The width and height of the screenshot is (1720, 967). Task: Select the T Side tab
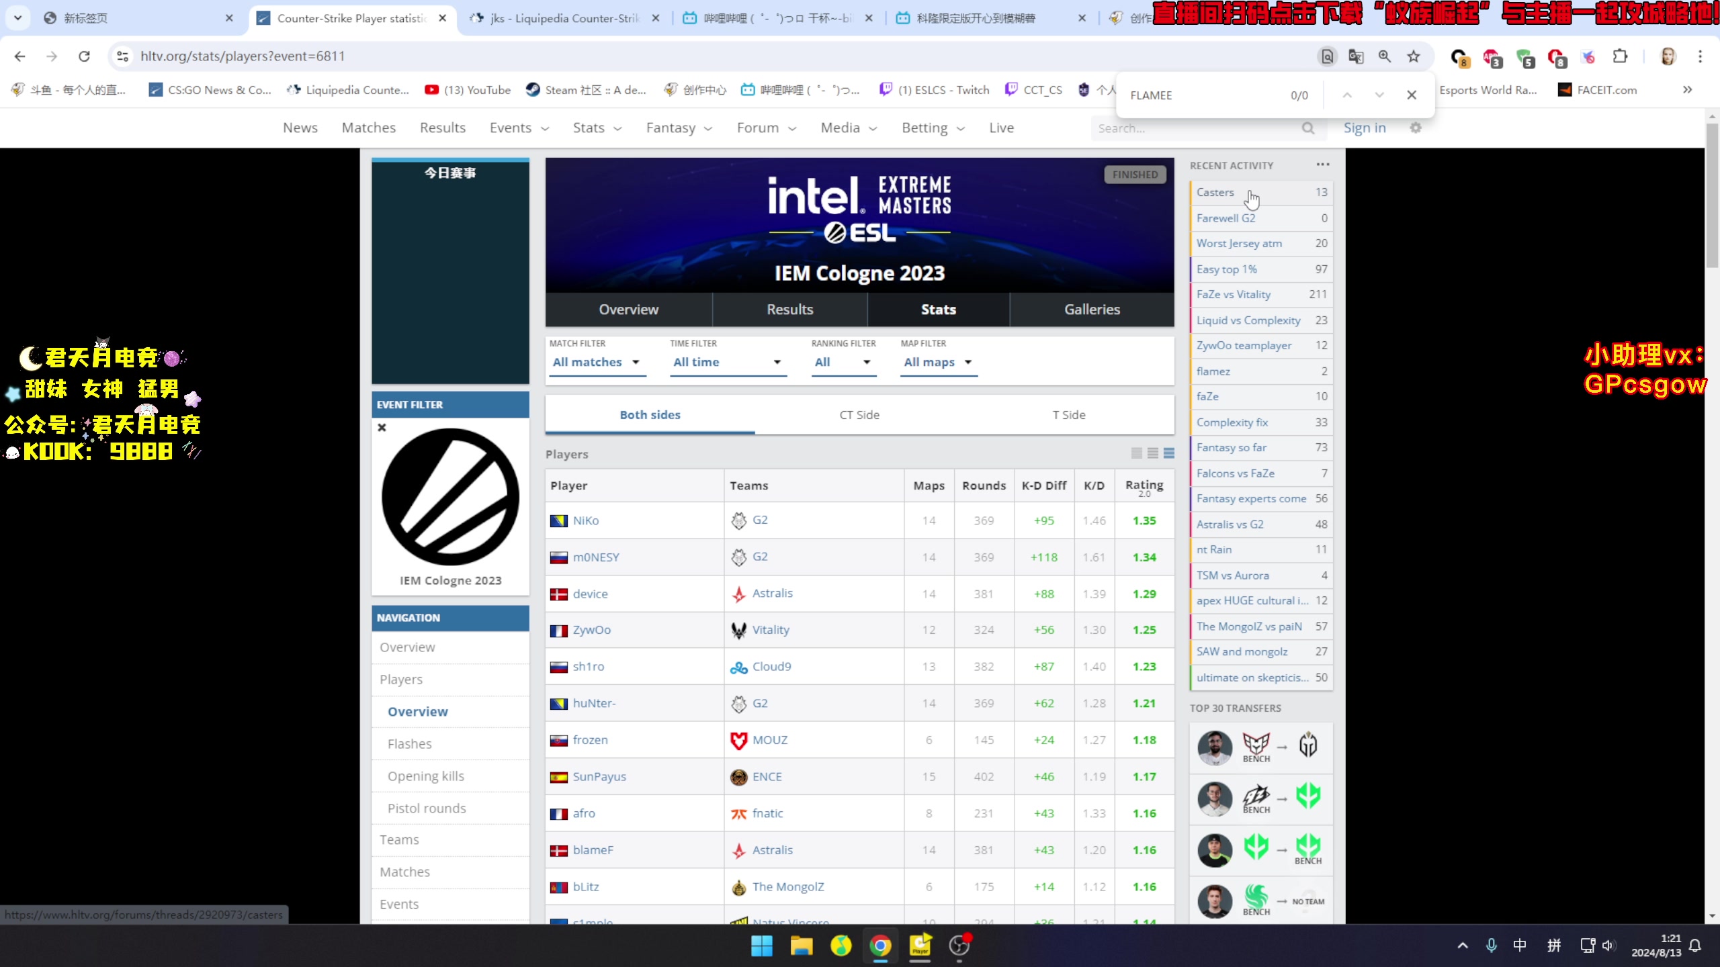tap(1068, 414)
